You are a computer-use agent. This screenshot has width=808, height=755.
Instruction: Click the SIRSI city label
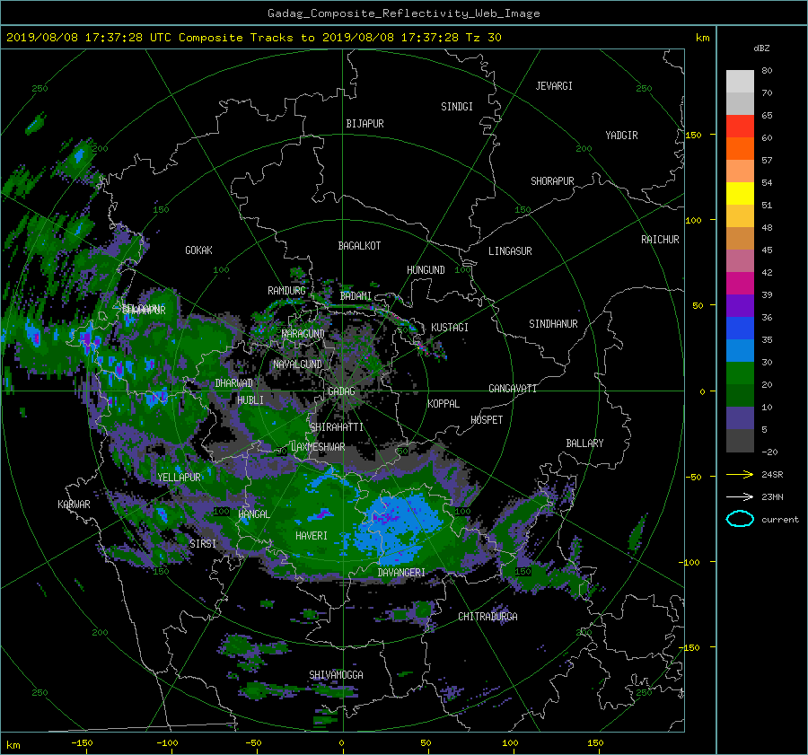click(x=203, y=544)
